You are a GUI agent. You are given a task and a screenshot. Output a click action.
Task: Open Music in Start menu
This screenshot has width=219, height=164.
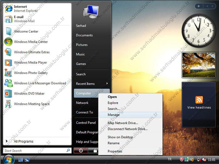point(80,54)
